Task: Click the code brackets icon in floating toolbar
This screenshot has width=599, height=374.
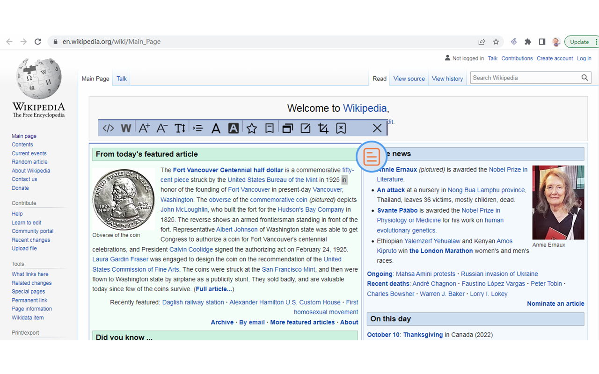Action: tap(108, 128)
